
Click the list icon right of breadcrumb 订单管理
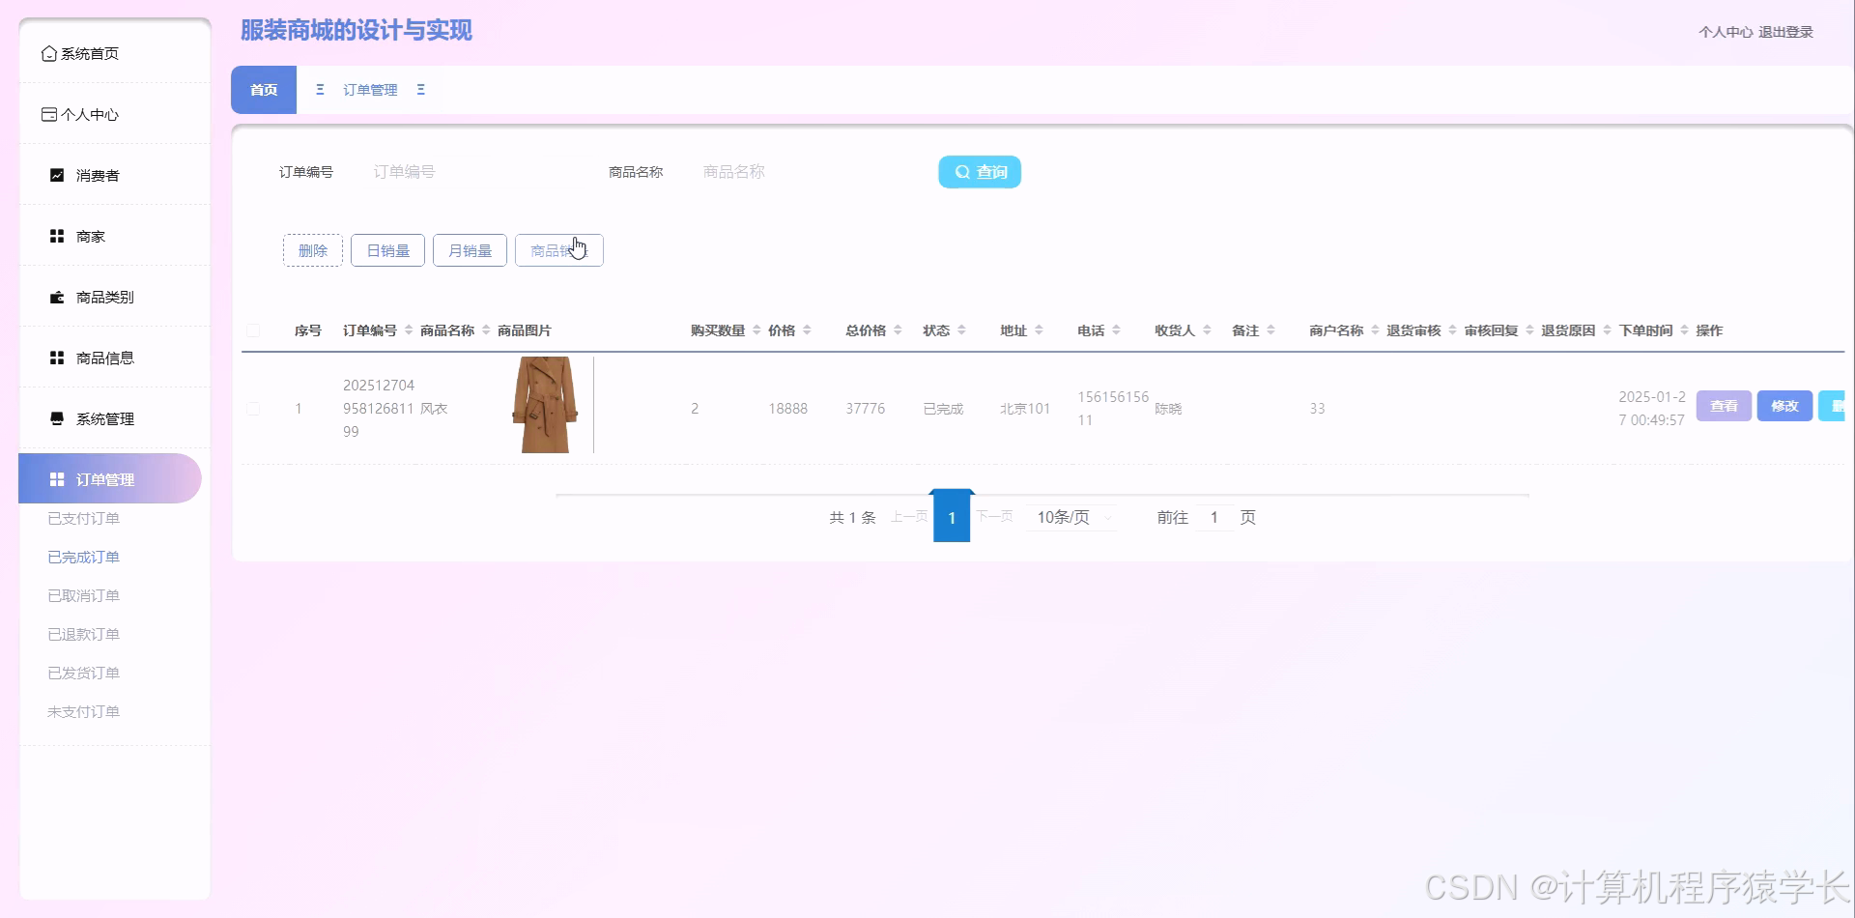pos(420,90)
